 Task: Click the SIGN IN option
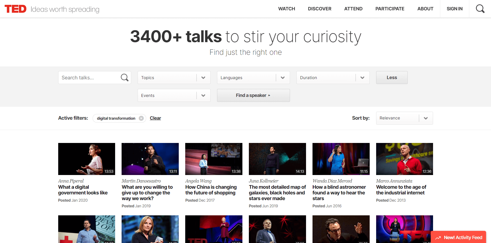point(454,9)
